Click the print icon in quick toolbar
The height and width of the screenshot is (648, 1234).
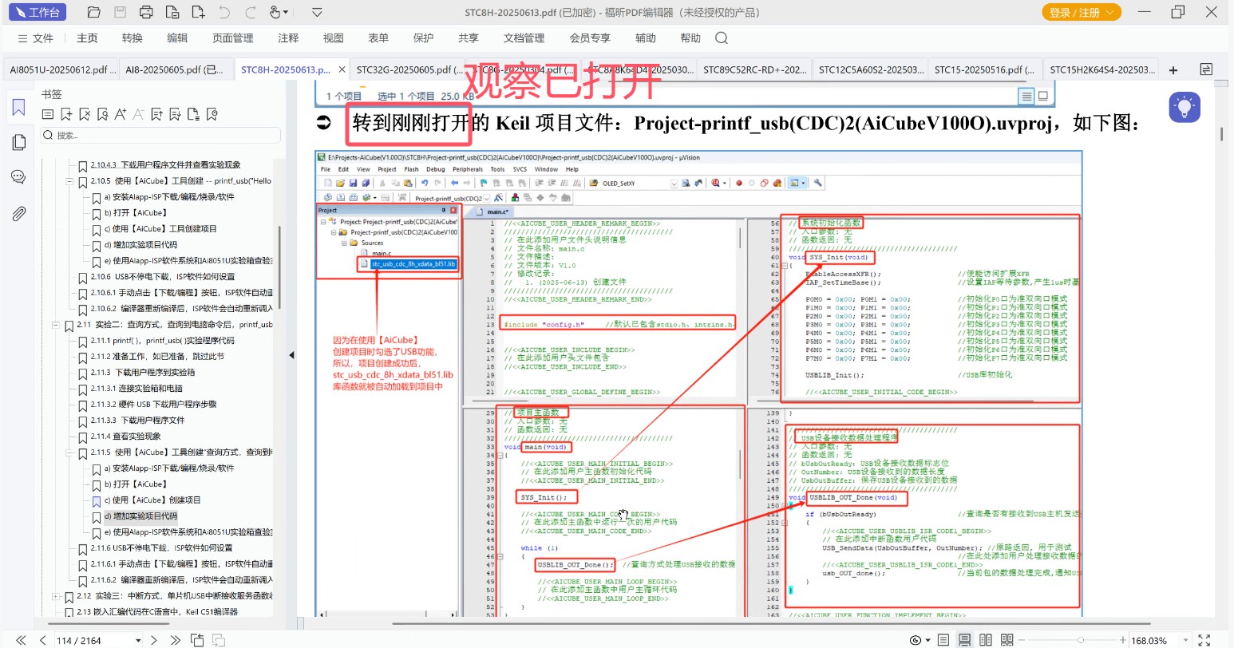(x=146, y=12)
